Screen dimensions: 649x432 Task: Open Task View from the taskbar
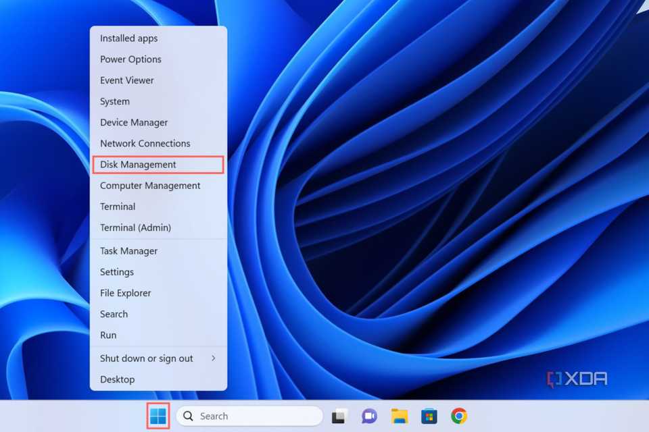pos(339,416)
